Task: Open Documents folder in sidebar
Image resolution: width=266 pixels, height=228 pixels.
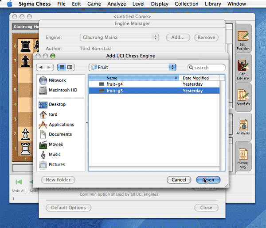Action: (56, 134)
